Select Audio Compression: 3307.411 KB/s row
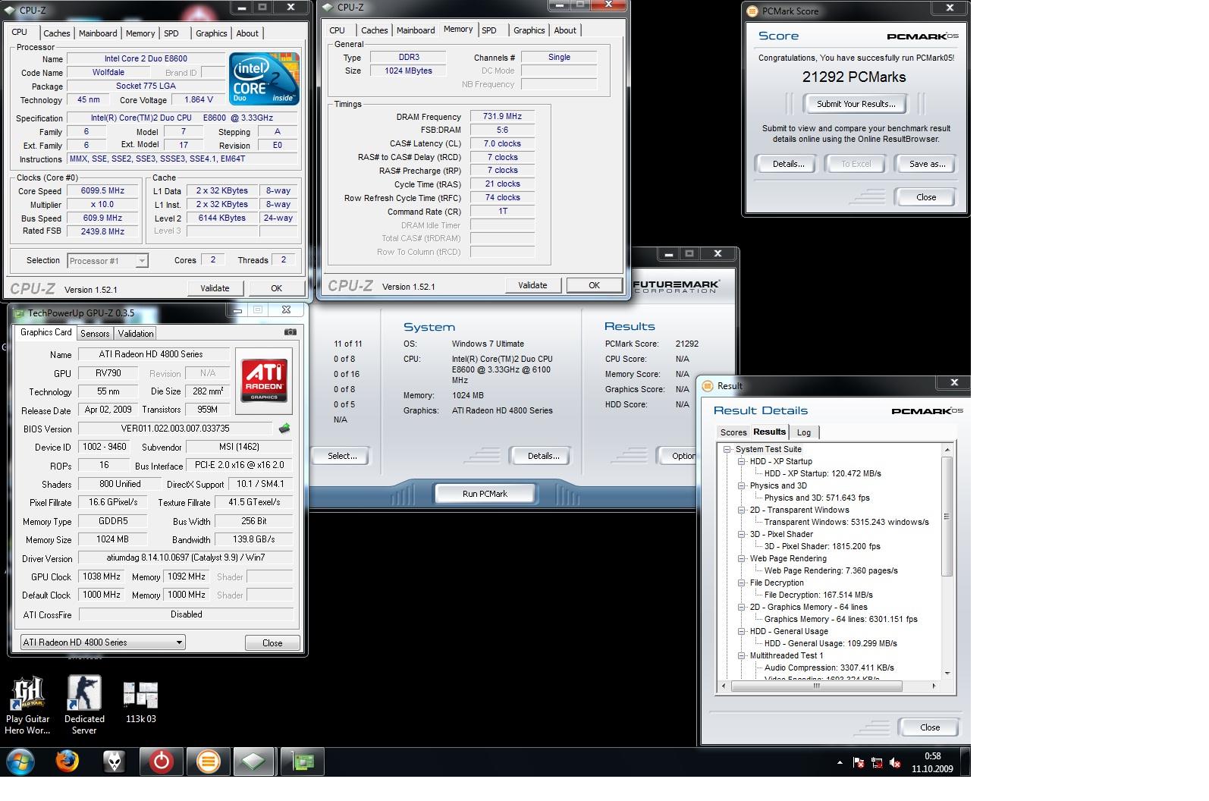Image resolution: width=1209 pixels, height=801 pixels. (x=829, y=667)
